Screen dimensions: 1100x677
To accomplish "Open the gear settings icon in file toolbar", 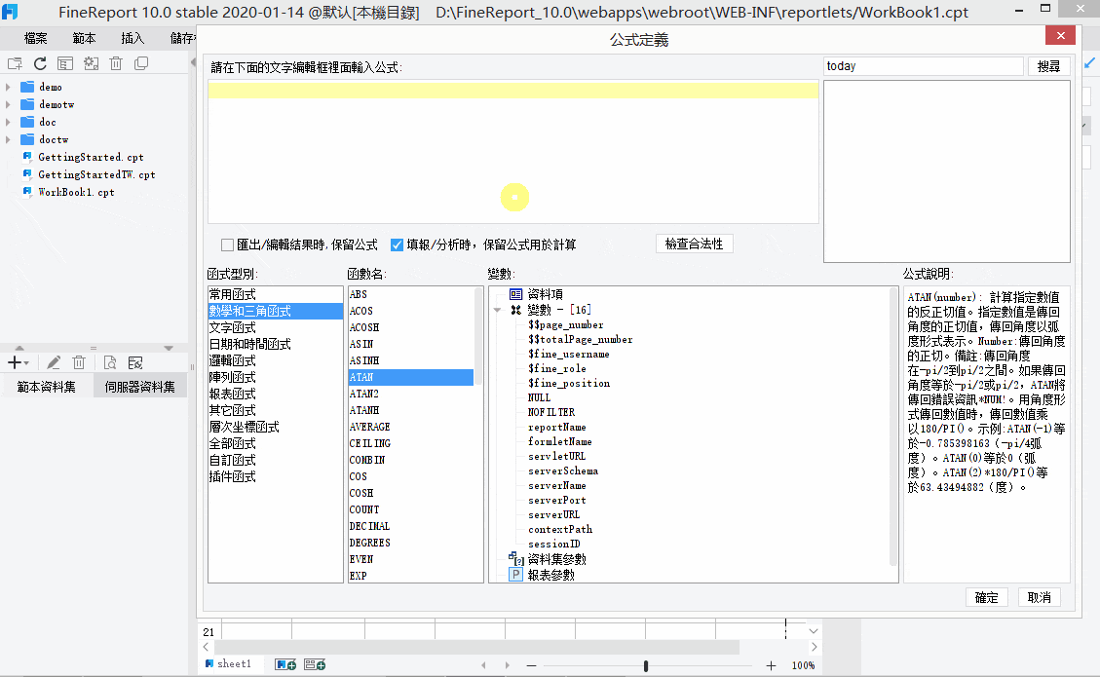I will (92, 64).
